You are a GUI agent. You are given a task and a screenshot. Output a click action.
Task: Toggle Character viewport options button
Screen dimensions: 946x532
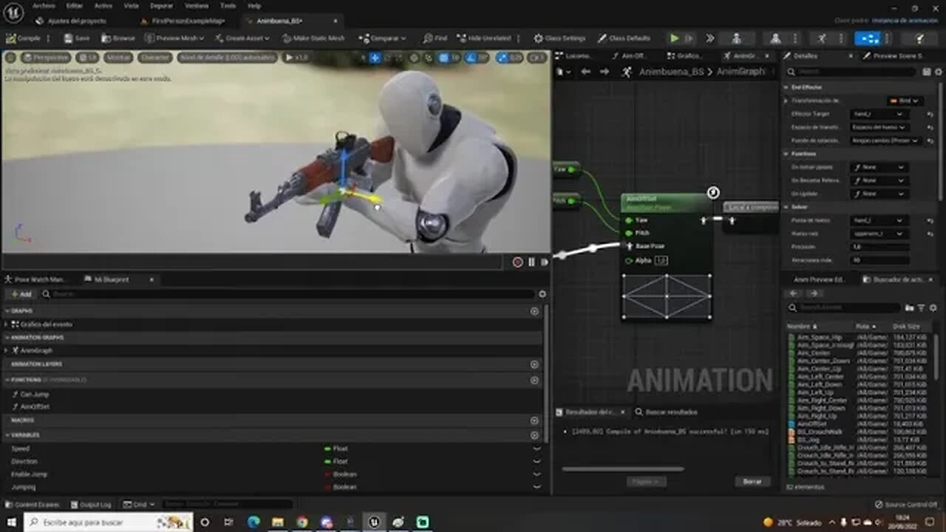pyautogui.click(x=155, y=57)
